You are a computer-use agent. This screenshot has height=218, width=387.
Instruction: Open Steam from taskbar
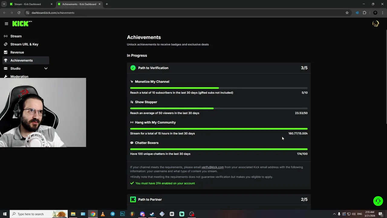[x=152, y=214]
